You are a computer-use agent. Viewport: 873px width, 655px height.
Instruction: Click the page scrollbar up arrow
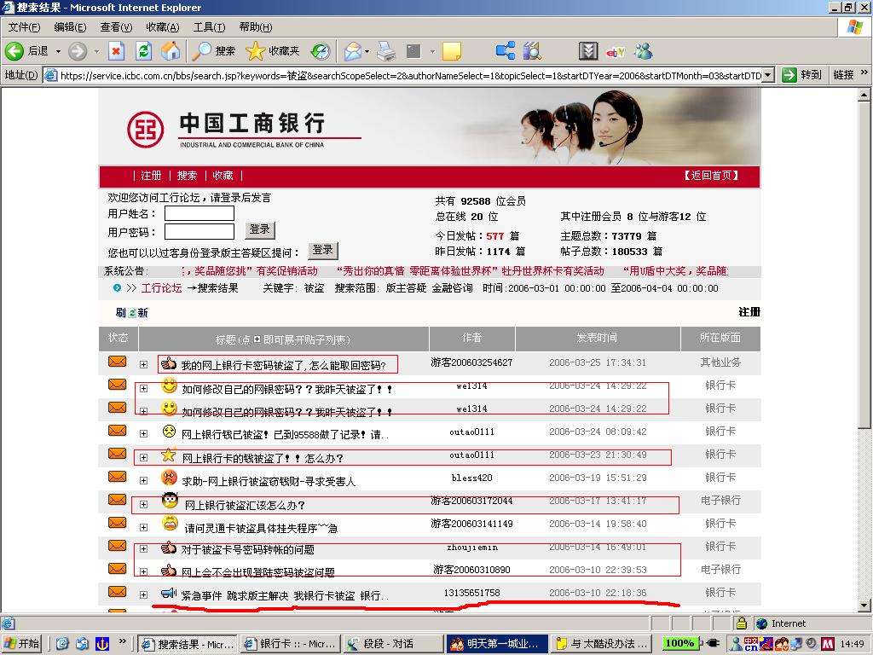[x=864, y=95]
